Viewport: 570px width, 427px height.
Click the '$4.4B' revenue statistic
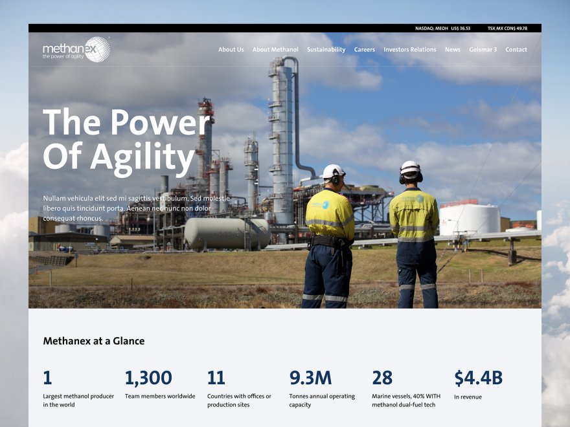pyautogui.click(x=479, y=378)
